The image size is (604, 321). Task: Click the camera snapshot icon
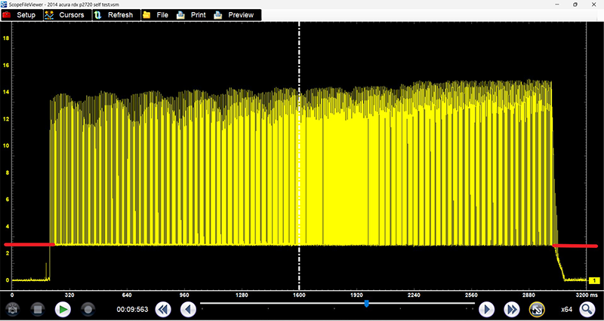click(13, 309)
